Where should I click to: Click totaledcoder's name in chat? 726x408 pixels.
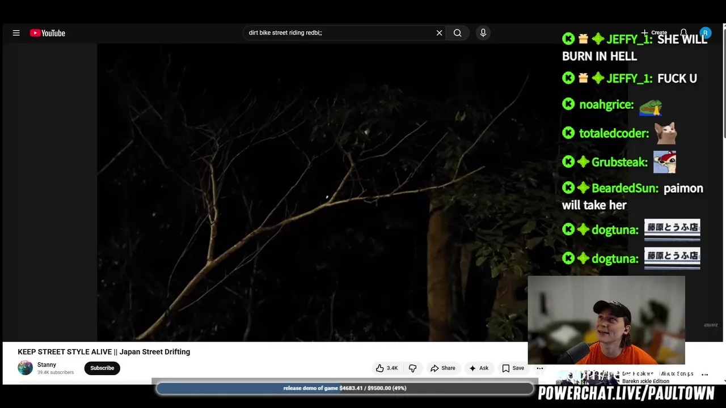614,134
